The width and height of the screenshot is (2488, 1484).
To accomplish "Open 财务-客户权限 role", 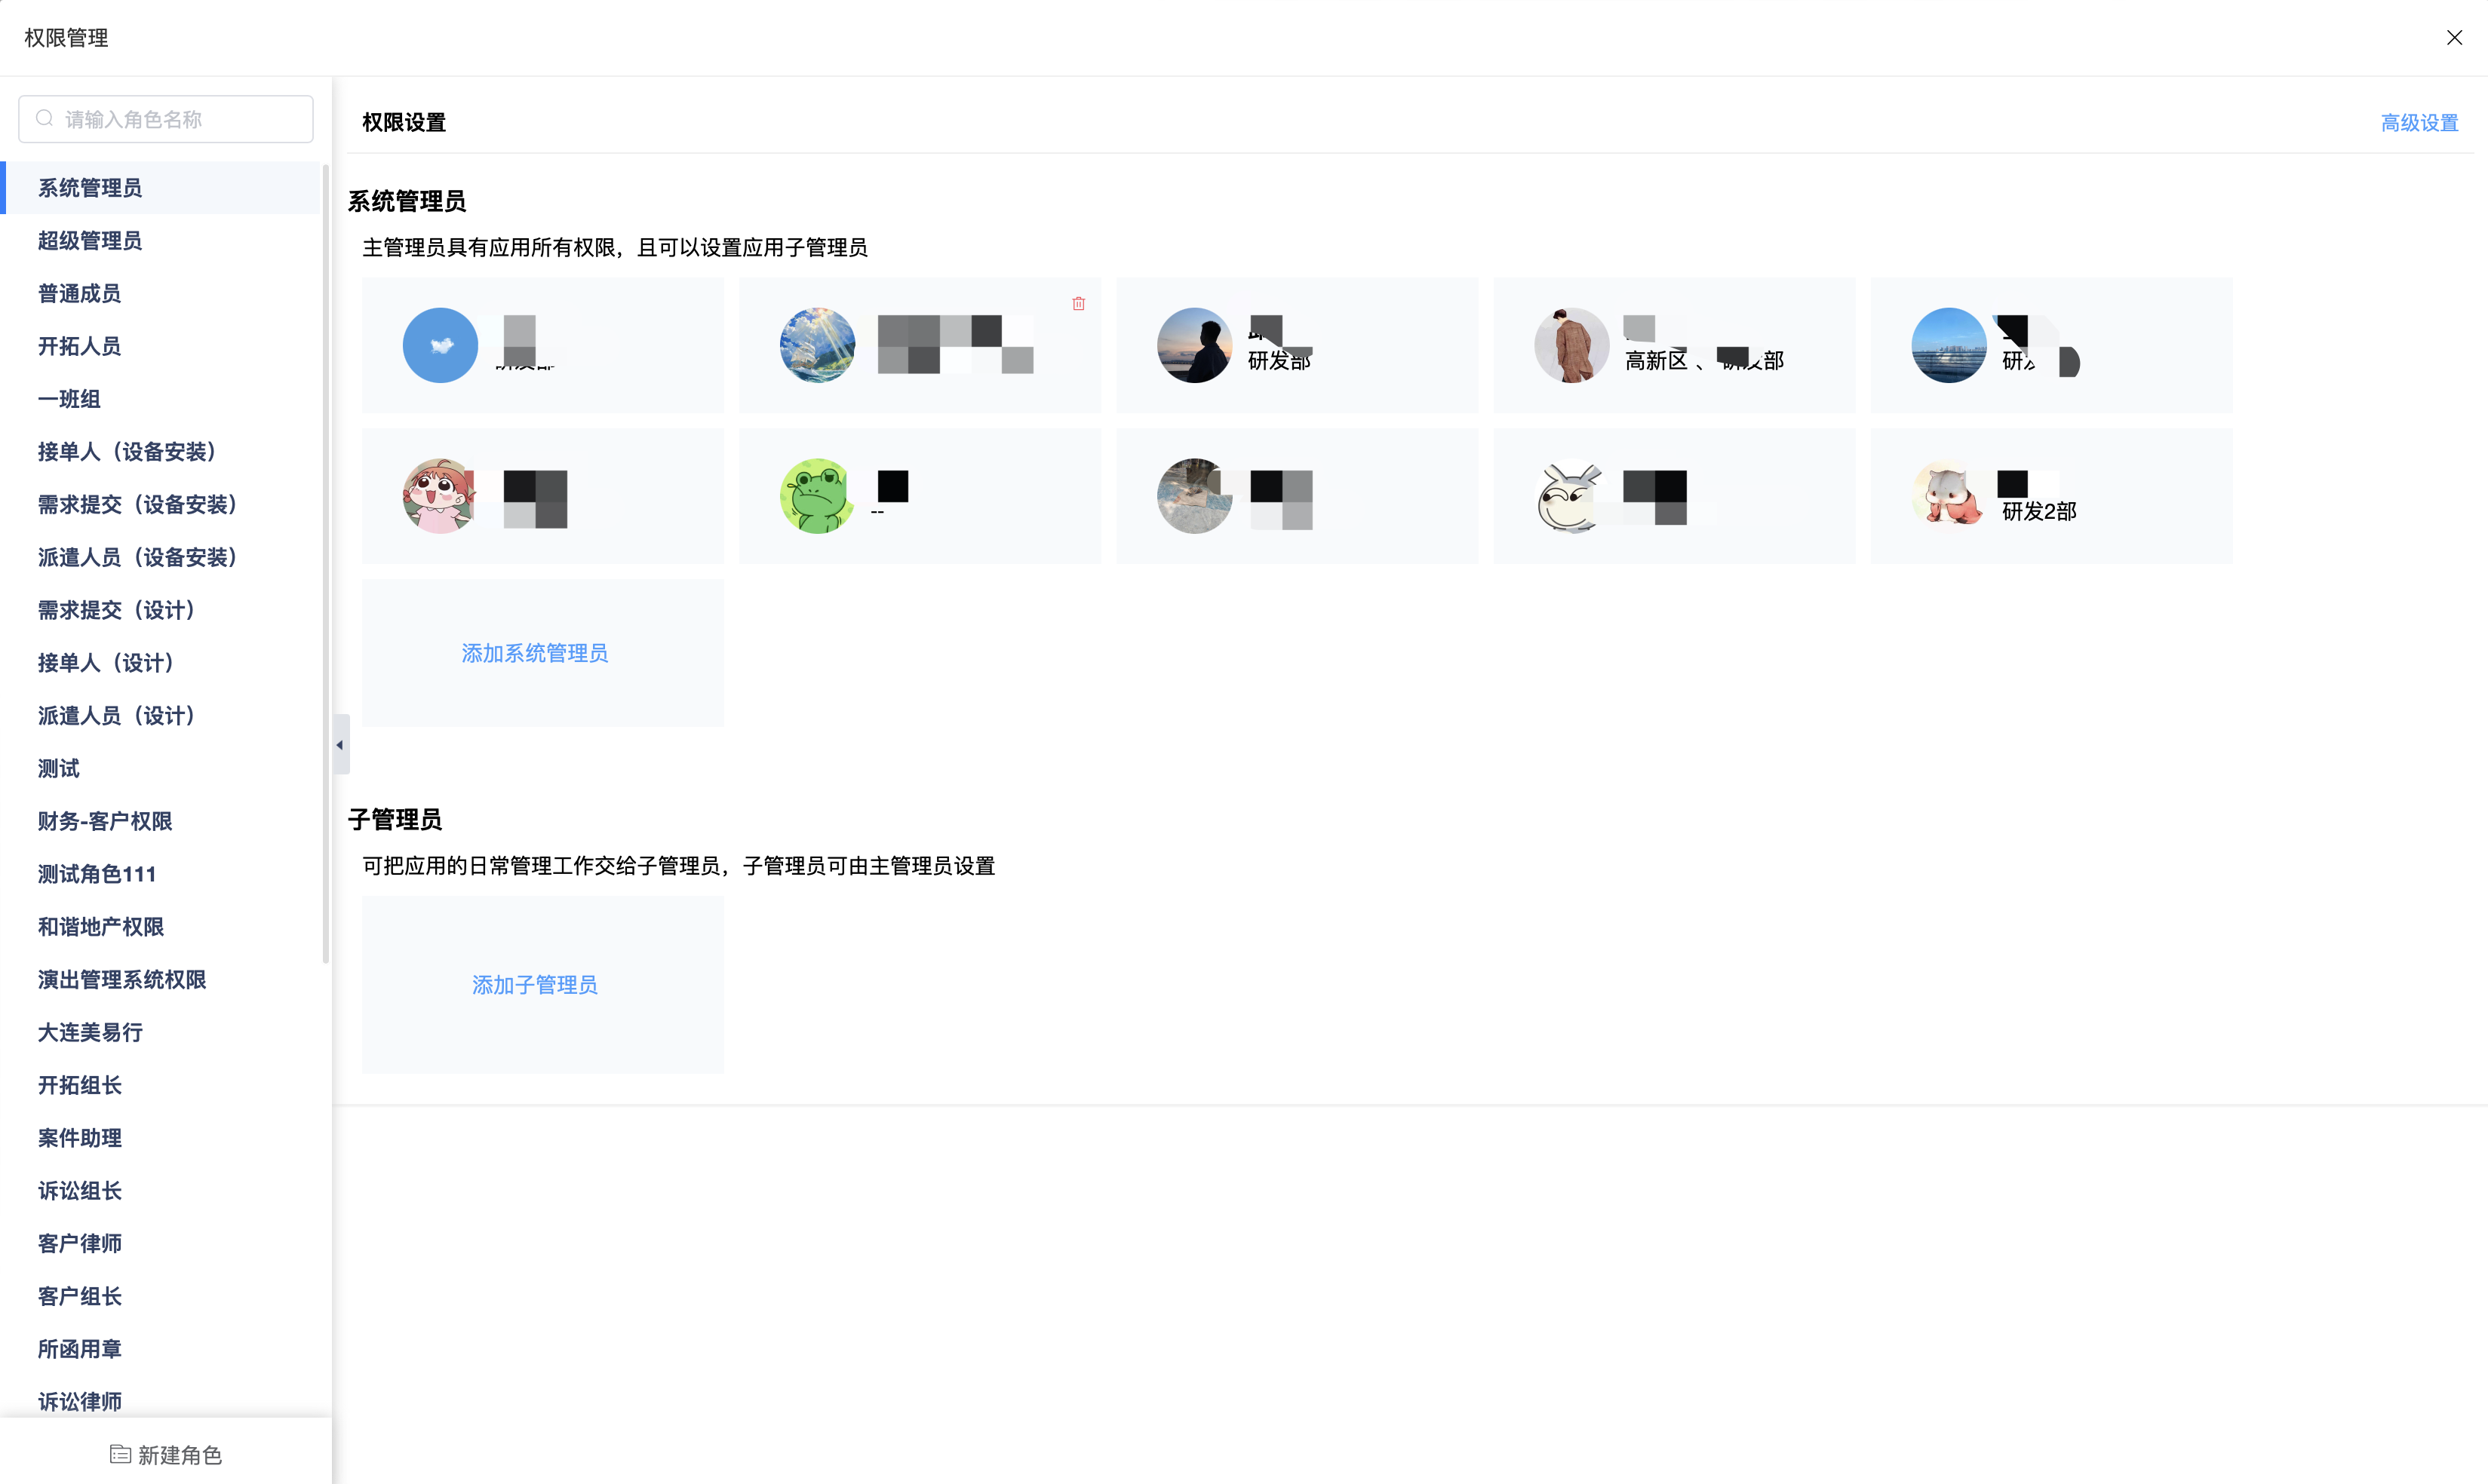I will (x=105, y=821).
